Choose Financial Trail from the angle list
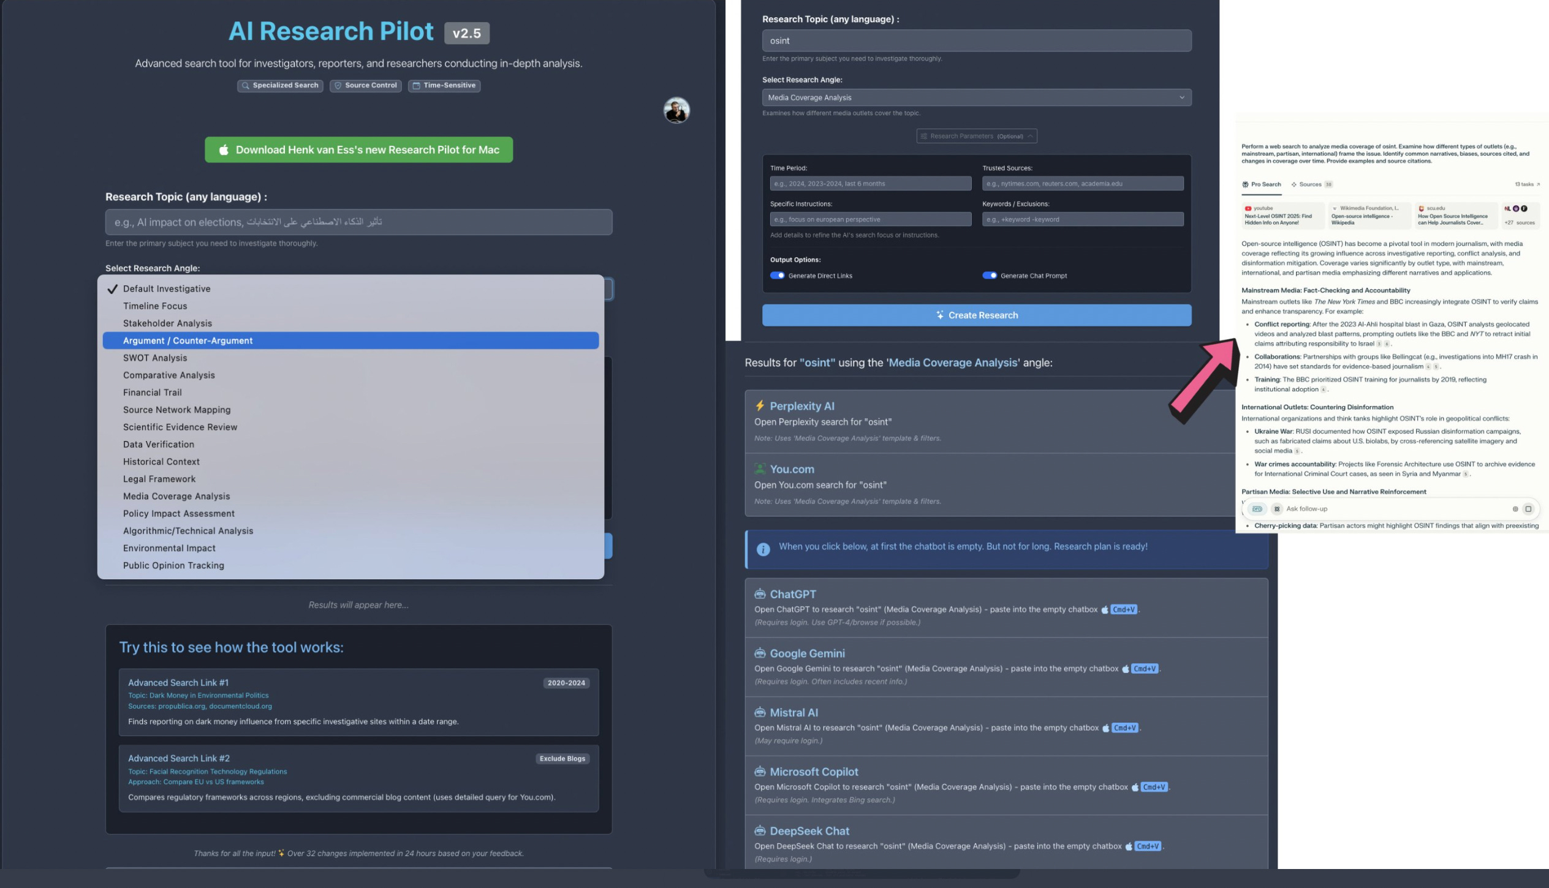Screen dimensions: 1549x888 coord(152,393)
